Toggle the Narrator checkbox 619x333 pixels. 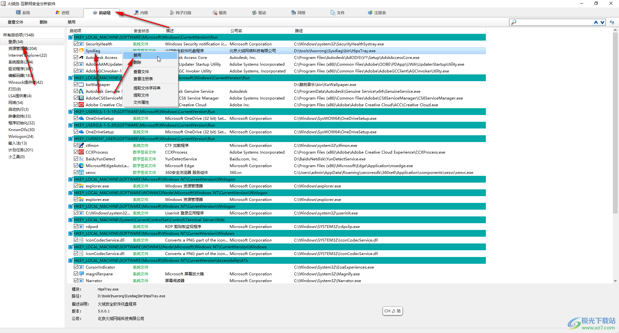[76, 281]
